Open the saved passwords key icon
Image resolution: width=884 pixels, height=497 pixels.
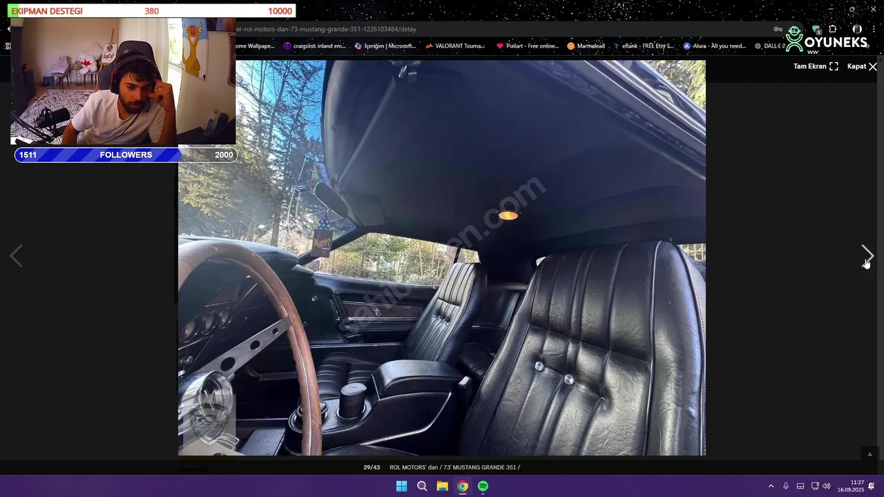[x=778, y=29]
